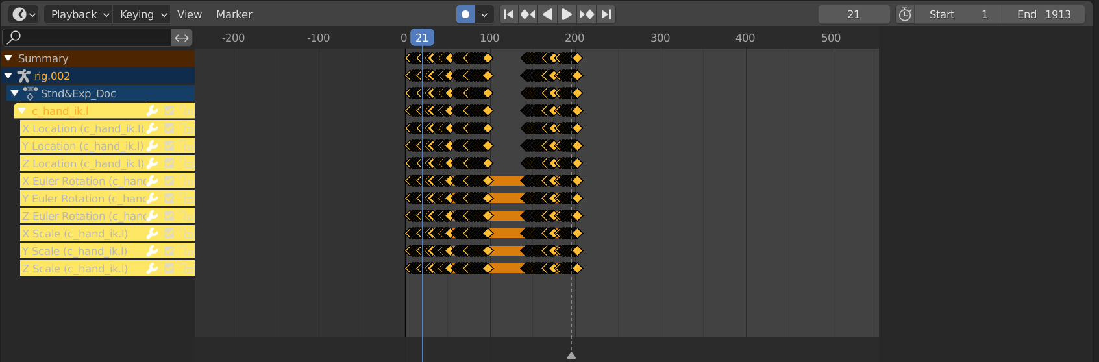The height and width of the screenshot is (362, 1099).
Task: Open the View menu
Action: [x=190, y=14]
